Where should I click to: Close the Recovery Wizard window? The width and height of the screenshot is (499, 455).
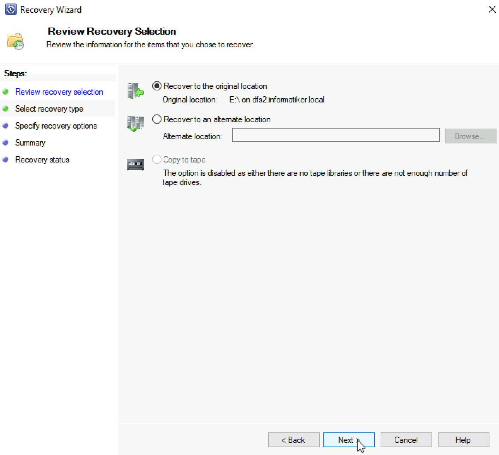pyautogui.click(x=492, y=10)
